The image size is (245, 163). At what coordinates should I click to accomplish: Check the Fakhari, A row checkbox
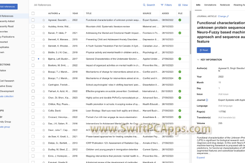tap(33, 91)
